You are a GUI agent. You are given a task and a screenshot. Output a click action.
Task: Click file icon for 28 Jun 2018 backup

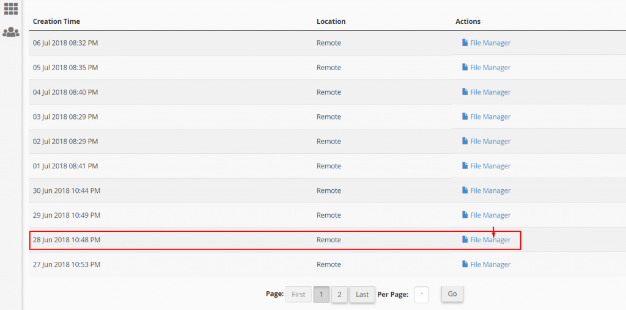click(x=465, y=240)
